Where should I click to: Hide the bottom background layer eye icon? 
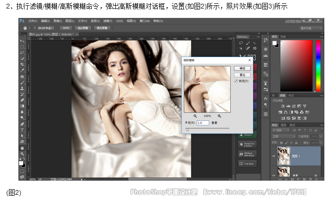pos(274,175)
